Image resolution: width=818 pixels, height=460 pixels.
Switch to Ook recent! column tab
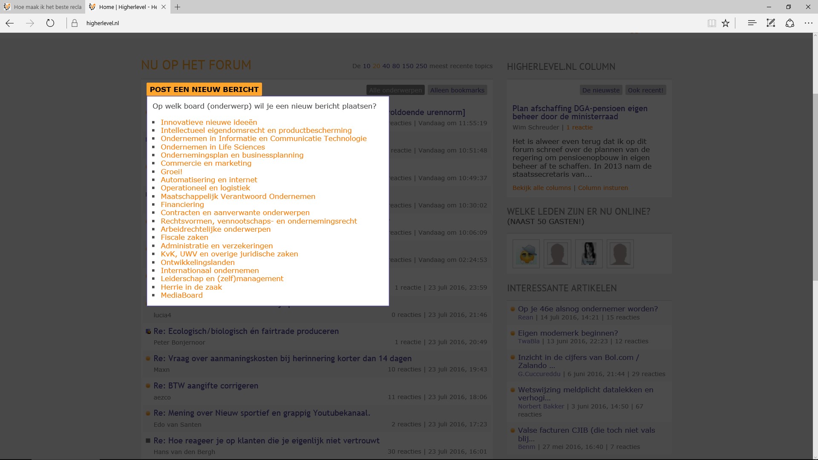(645, 90)
